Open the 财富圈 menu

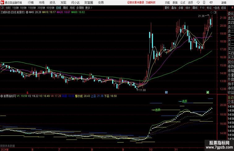[89, 2]
